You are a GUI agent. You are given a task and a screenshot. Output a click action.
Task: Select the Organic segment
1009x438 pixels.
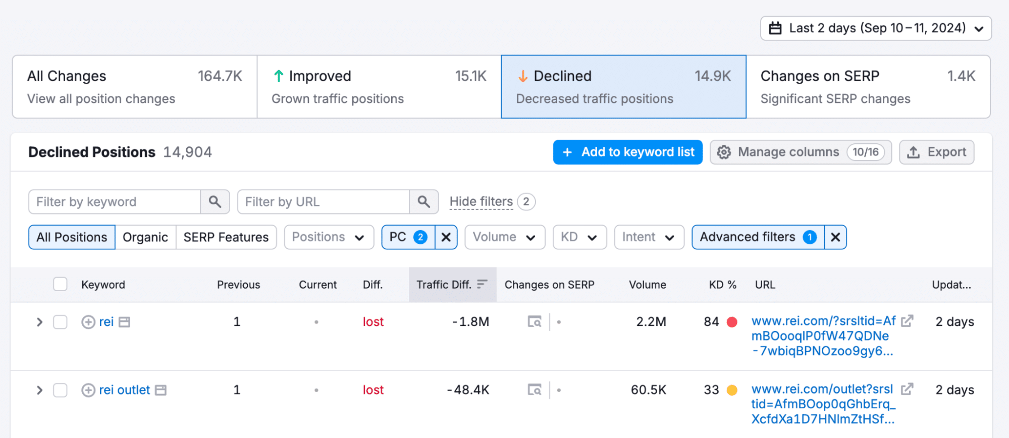(145, 237)
